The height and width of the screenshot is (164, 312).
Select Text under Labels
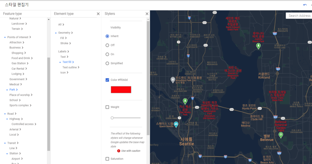click(64, 57)
